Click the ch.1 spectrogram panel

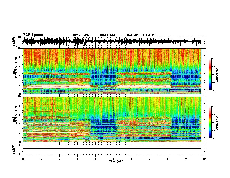pos(112,71)
